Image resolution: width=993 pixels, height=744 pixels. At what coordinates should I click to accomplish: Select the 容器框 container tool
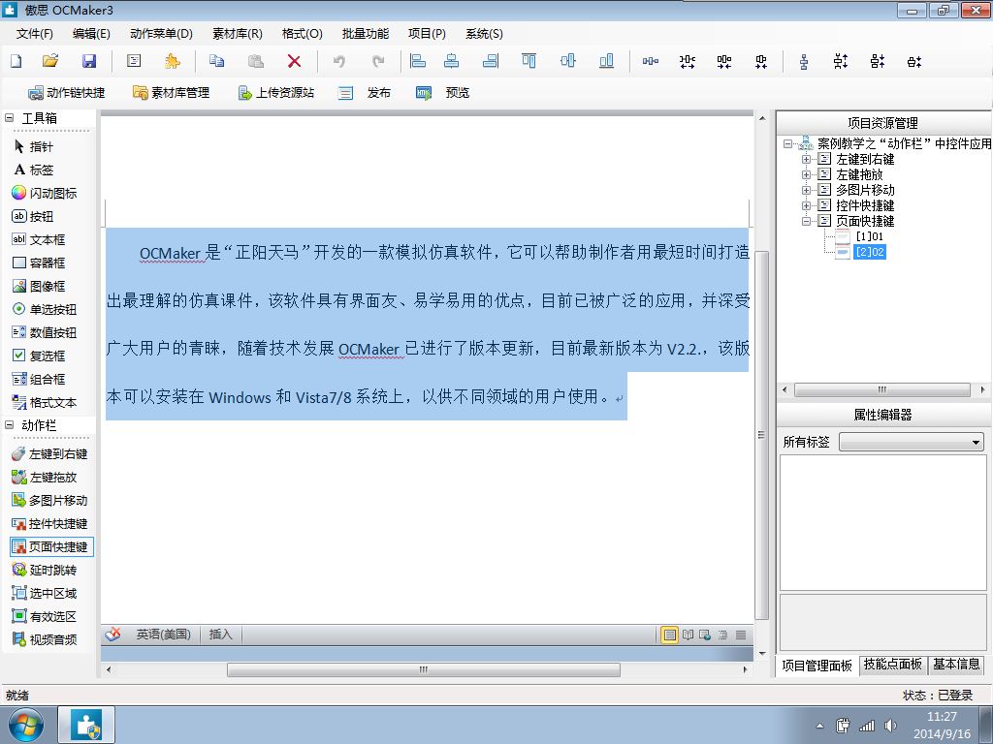(39, 263)
